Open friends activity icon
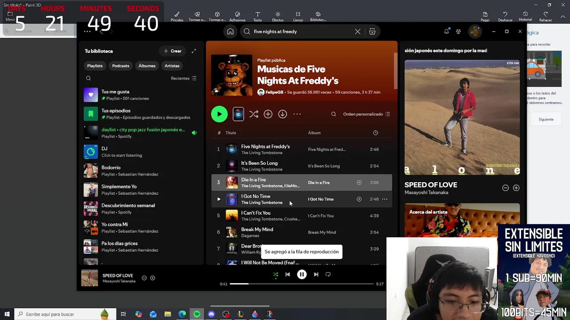Image resolution: width=570 pixels, height=320 pixels. 458,32
